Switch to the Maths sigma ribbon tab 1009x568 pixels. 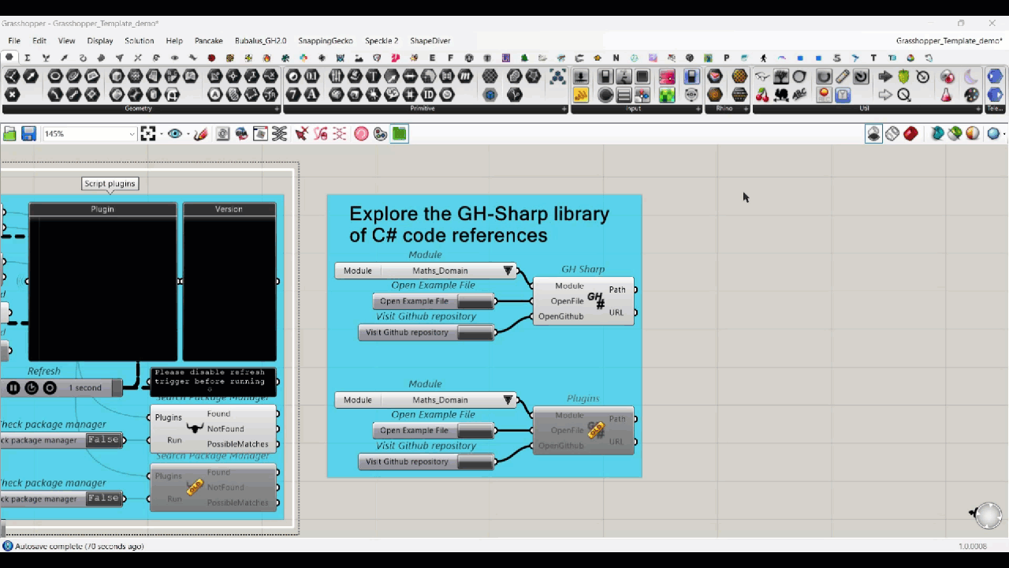click(x=28, y=58)
